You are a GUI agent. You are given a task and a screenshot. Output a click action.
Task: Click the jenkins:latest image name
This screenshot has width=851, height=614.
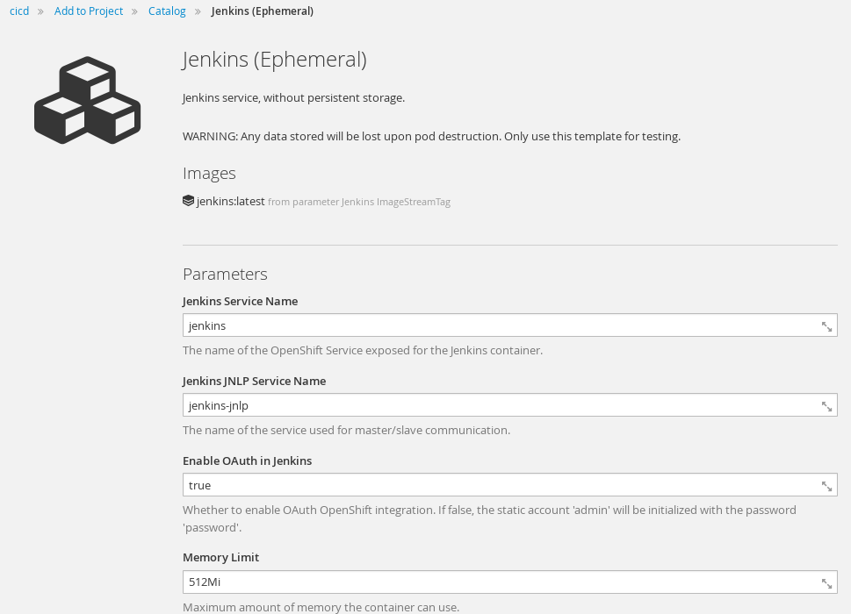231,201
